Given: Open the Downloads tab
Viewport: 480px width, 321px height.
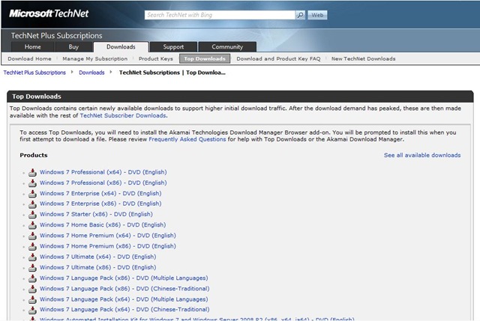Looking at the screenshot, I should (x=120, y=46).
